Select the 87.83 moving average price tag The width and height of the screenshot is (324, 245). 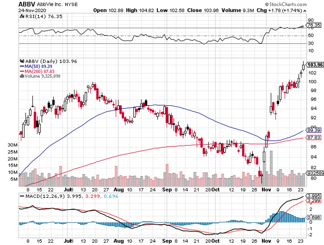[x=314, y=138]
